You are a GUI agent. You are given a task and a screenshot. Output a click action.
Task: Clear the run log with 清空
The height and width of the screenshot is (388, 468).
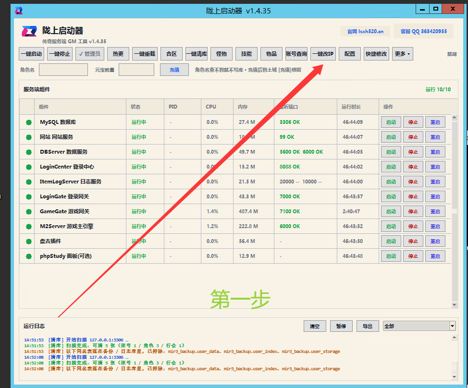[315, 326]
